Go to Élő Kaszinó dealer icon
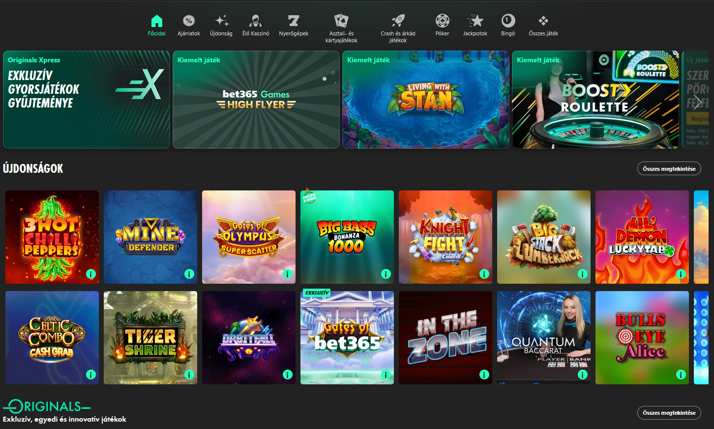Viewport: 714px width, 429px height. (255, 21)
